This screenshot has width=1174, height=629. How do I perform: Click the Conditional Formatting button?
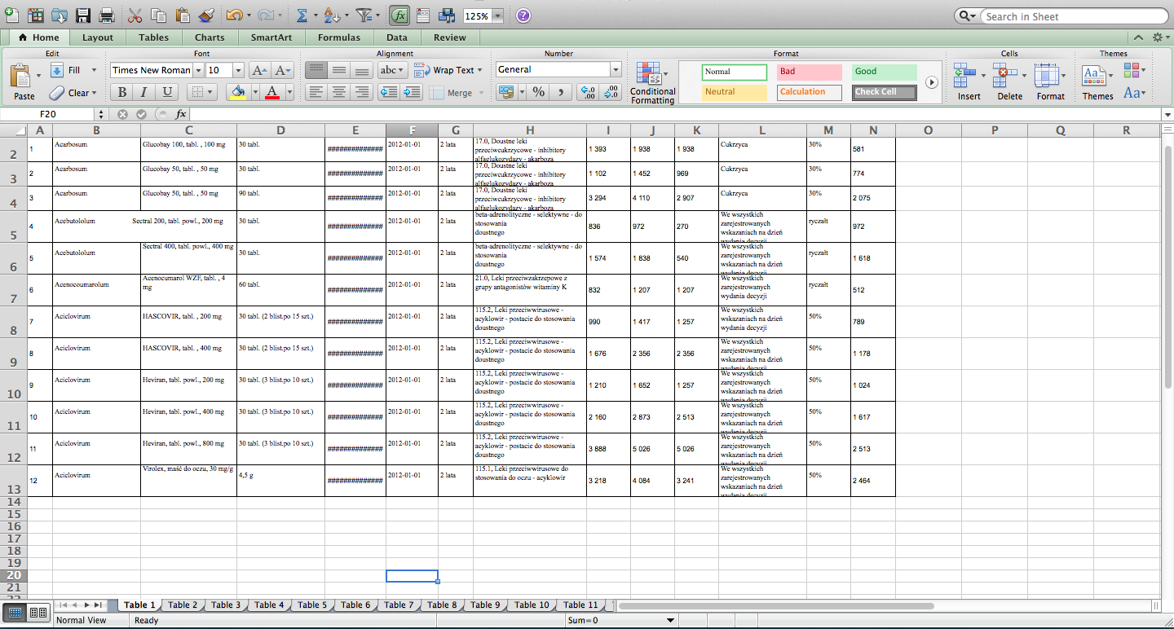point(651,79)
